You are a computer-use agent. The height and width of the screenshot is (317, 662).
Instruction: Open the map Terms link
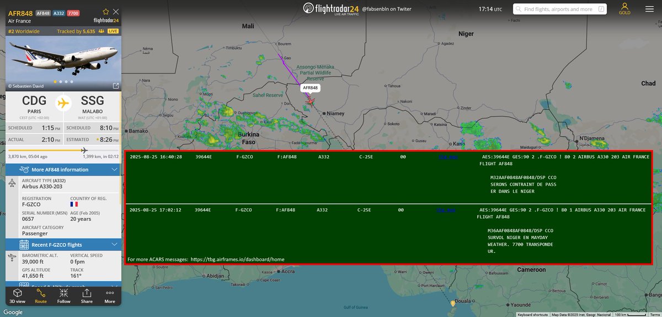pyautogui.click(x=654, y=315)
